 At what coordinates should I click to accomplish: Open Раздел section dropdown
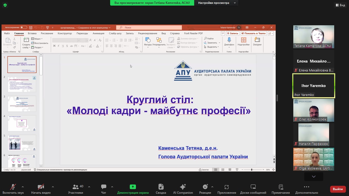37,47
